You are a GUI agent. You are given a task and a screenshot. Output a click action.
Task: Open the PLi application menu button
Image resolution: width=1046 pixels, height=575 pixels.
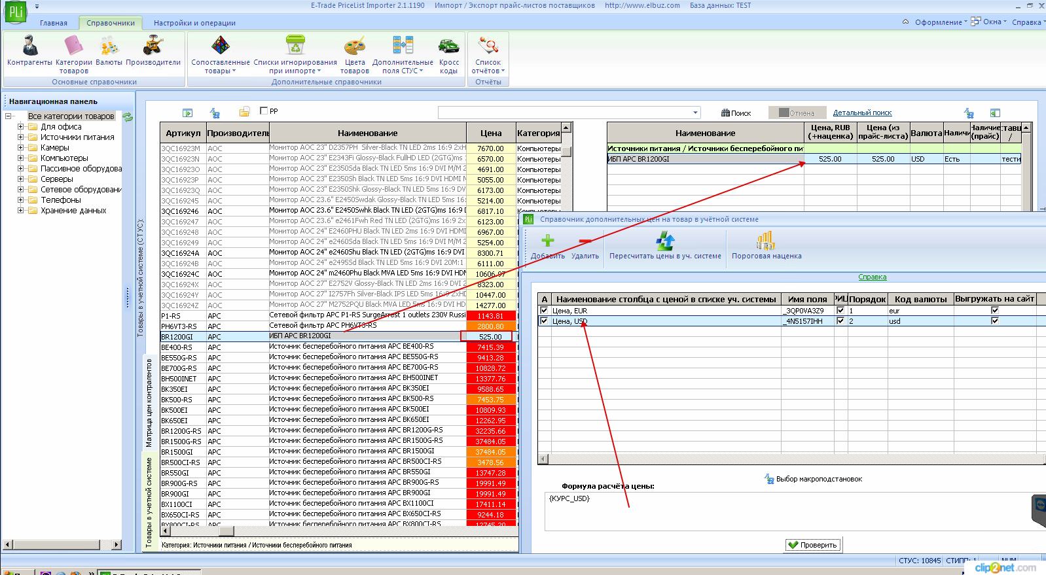coord(15,13)
